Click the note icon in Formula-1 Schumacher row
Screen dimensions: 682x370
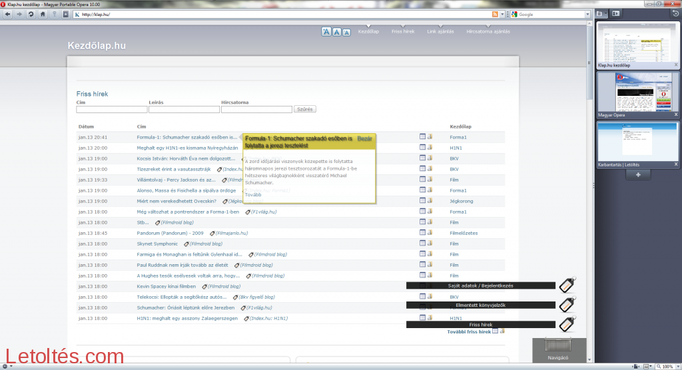[x=430, y=136]
